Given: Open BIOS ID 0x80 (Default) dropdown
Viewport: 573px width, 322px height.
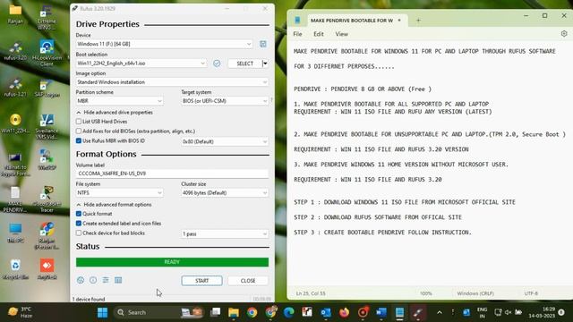Looking at the screenshot, I should (x=225, y=141).
